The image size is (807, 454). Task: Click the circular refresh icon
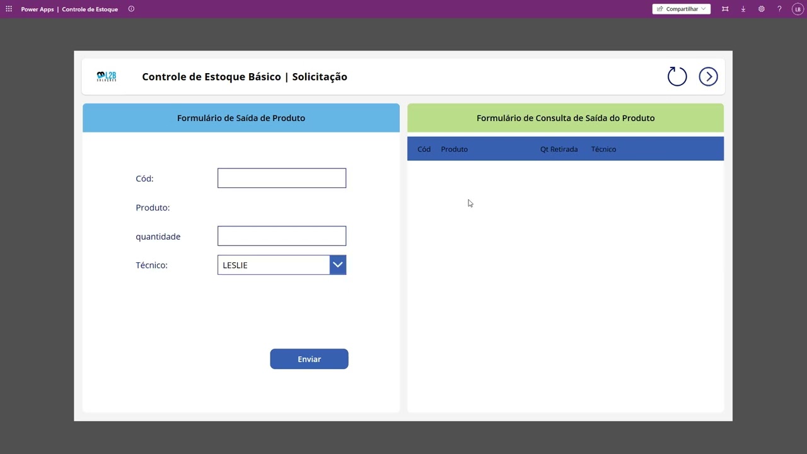677,76
